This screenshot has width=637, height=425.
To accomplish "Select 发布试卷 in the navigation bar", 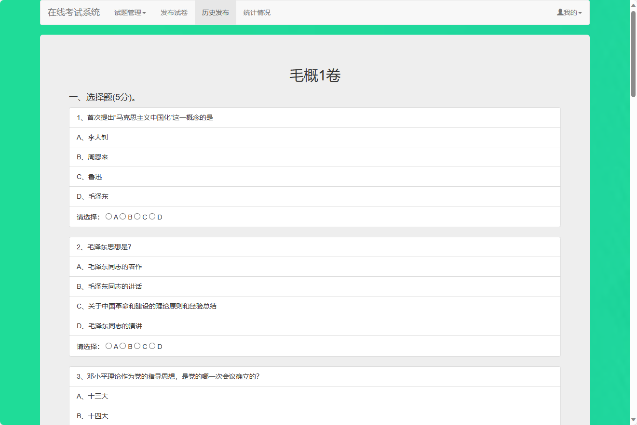I will point(174,13).
